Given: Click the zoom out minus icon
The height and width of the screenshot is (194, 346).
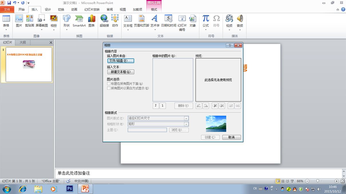Looking at the screenshot, I should [x=307, y=181].
